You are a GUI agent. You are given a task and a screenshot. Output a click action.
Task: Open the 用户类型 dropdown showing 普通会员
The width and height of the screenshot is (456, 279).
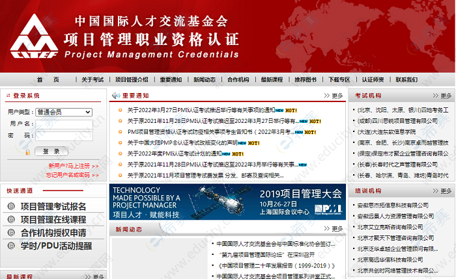coord(64,112)
